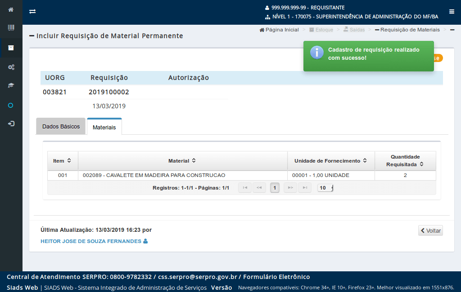The height and width of the screenshot is (292, 461).
Task: Click the Formulário Eletrônico footer link
Action: point(276,277)
